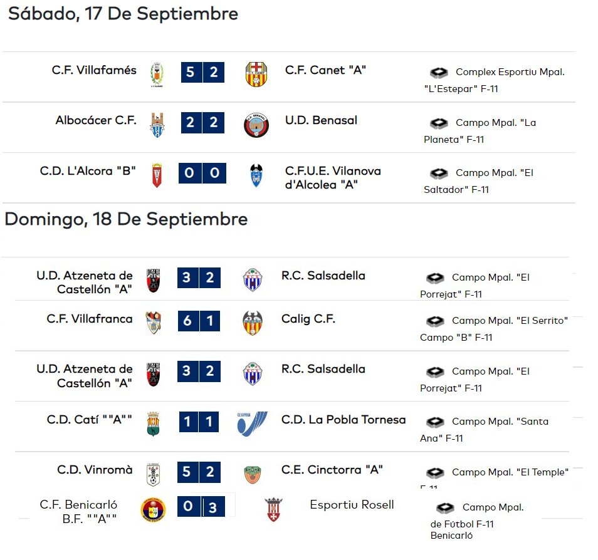Viewport: 598px width, 560px height.
Task: Click the Sábado, 17 De Septiembre heading
Action: [123, 14]
